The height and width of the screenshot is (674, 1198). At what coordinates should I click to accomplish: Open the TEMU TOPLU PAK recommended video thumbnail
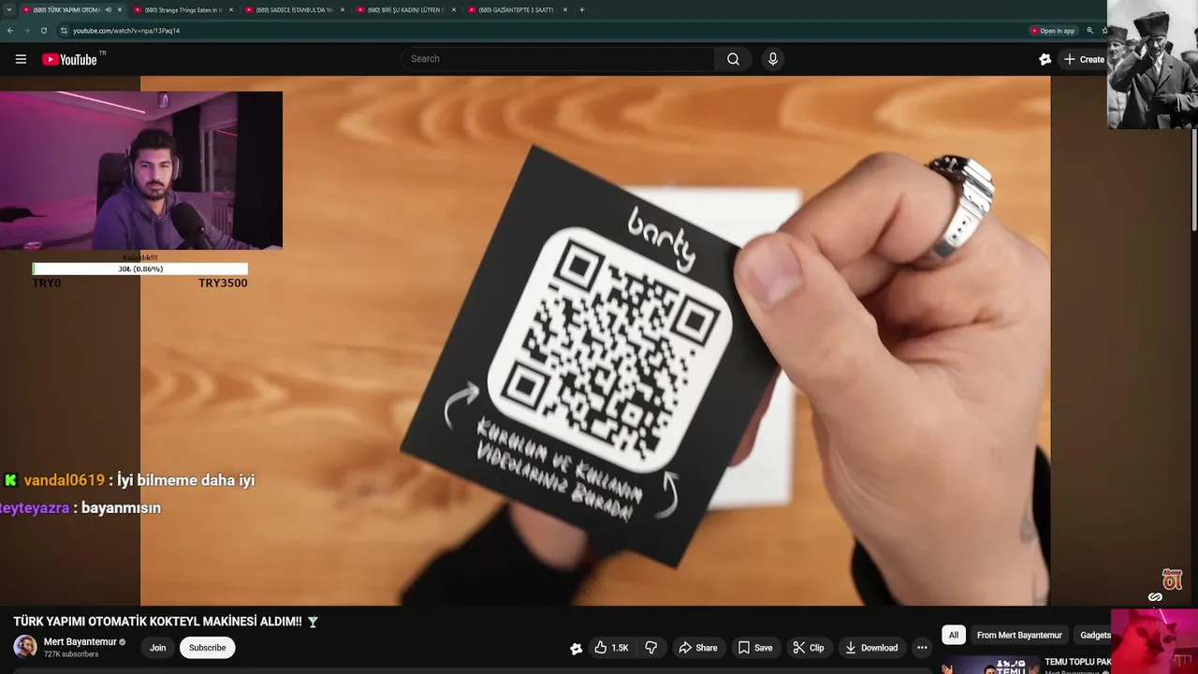989,666
